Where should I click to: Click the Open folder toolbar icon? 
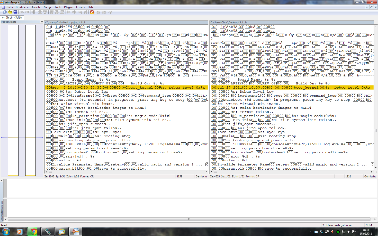pyautogui.click(x=10, y=12)
